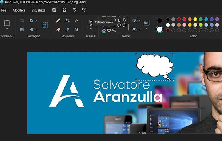Screen dimensions: 222x141
Task: Click the Salvatore Aranzulla logo on canvas
Action: pos(106,91)
